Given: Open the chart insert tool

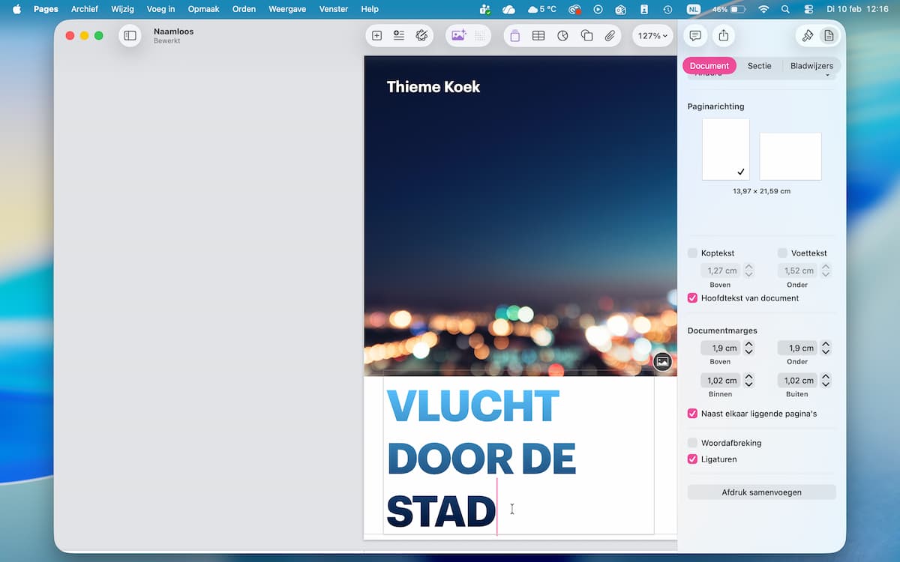Looking at the screenshot, I should click(x=562, y=35).
